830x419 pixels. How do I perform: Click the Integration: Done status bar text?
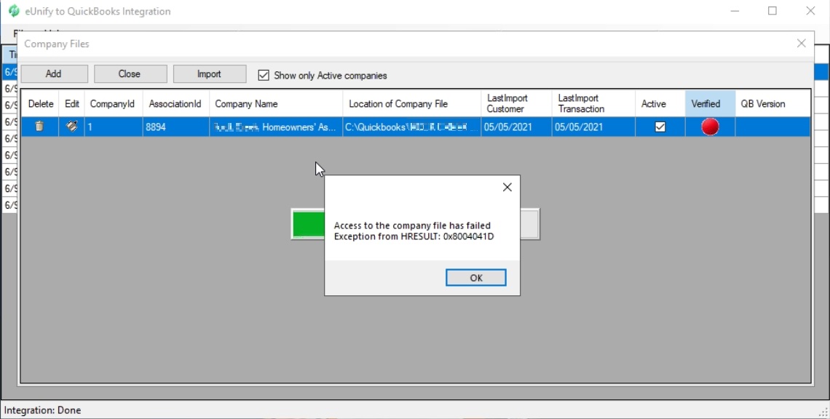[42, 410]
